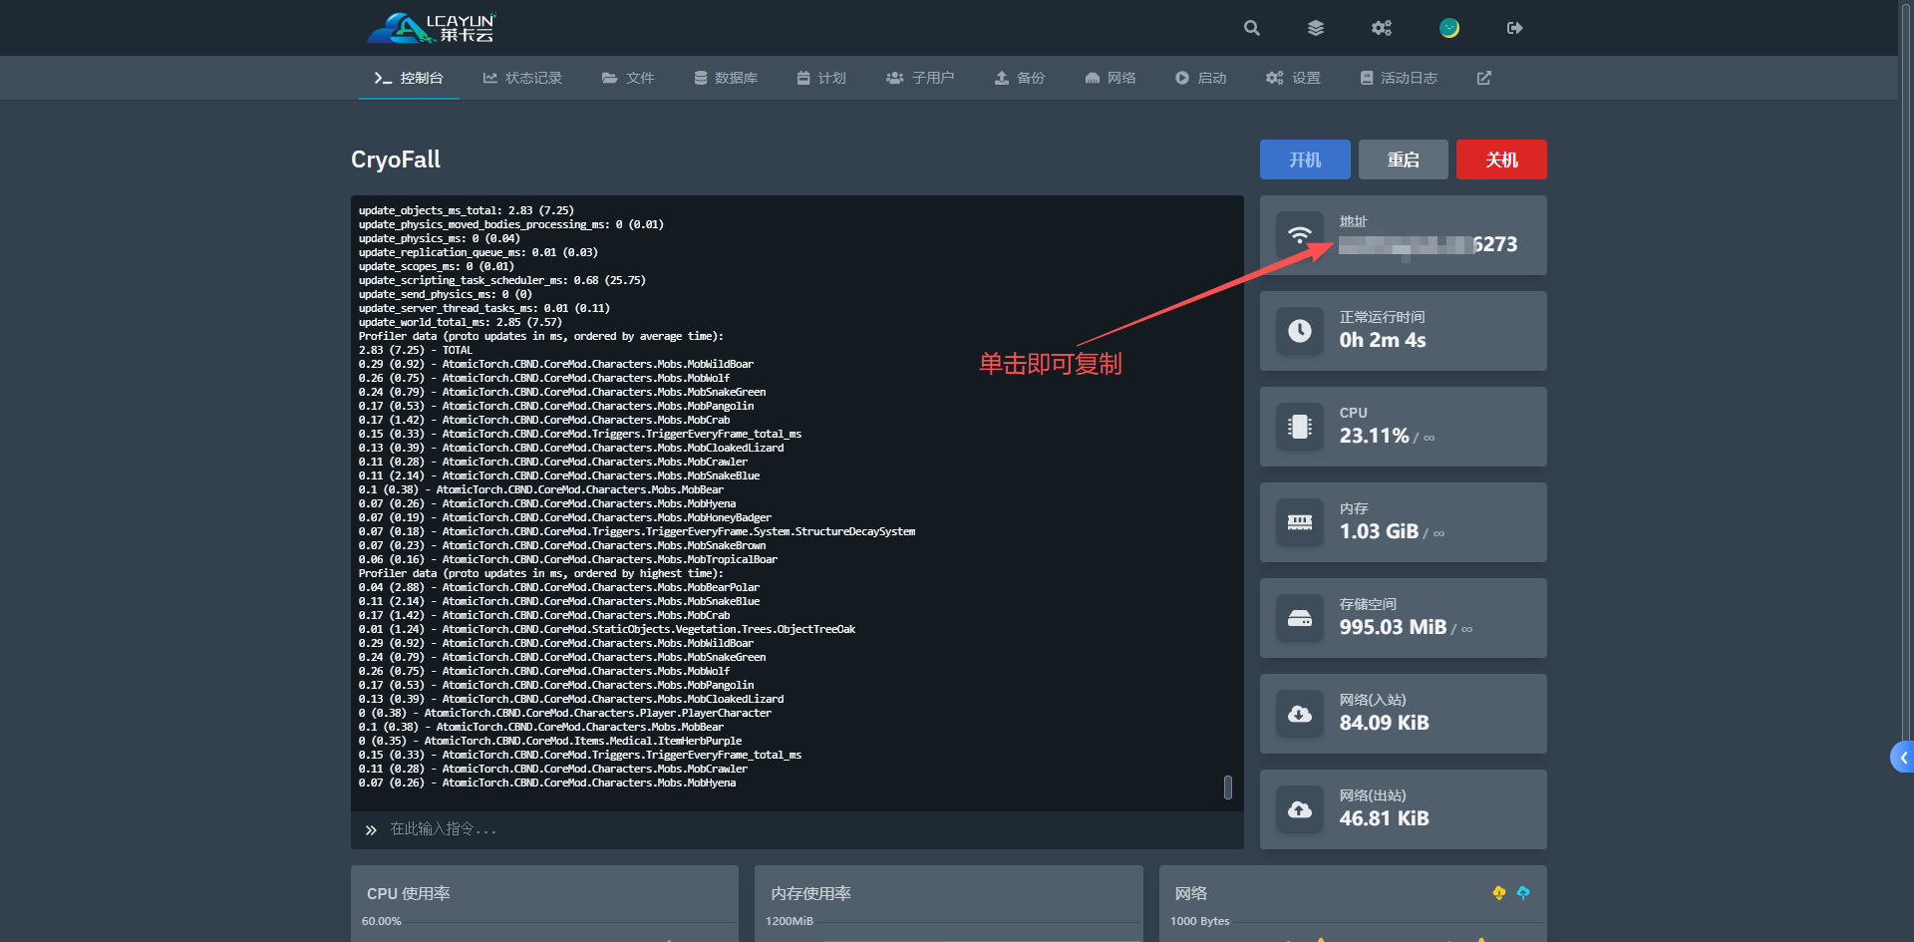1914x942 pixels.
Task: Click the console scrollbar handle
Action: click(1227, 787)
